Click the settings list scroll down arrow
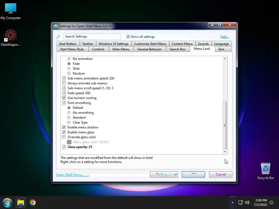 point(225,152)
